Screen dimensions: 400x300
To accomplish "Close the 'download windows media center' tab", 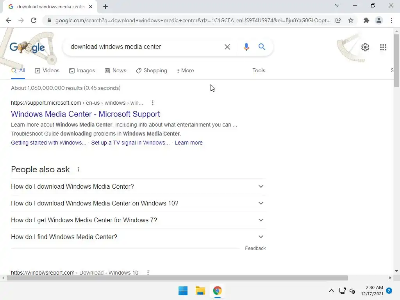I will [x=91, y=7].
